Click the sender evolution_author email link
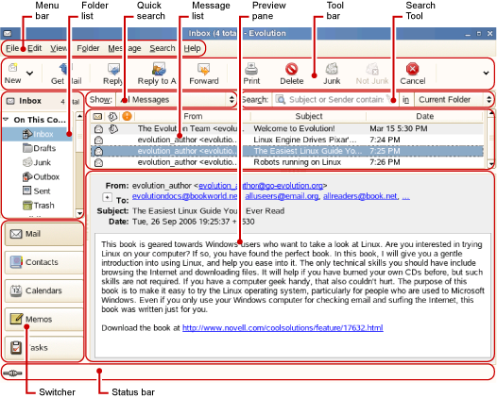 click(x=261, y=186)
